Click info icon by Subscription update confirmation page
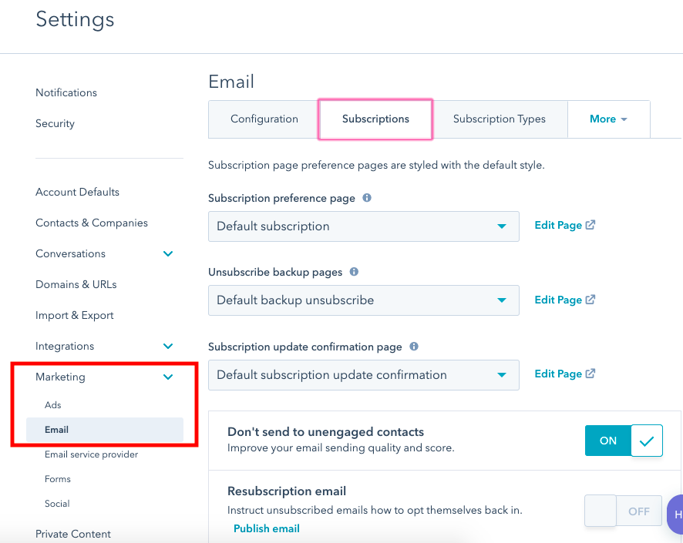Image resolution: width=683 pixels, height=543 pixels. point(414,347)
